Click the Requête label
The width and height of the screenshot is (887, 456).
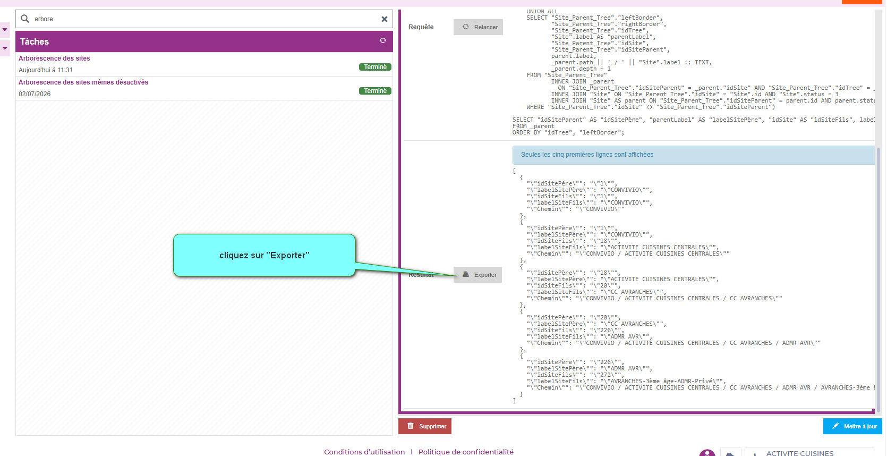(x=421, y=27)
